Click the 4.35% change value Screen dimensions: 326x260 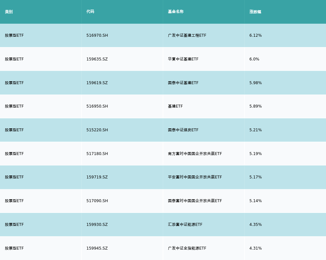[256, 225]
